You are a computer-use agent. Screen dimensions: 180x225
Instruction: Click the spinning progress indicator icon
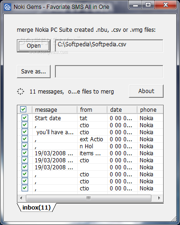point(21,92)
